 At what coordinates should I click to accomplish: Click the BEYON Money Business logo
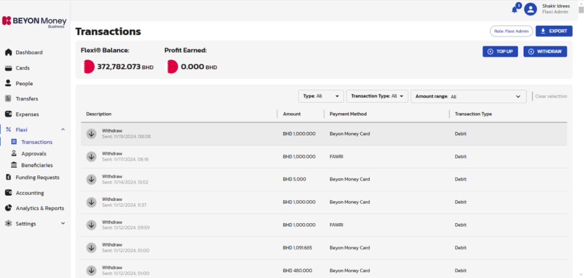(x=34, y=21)
